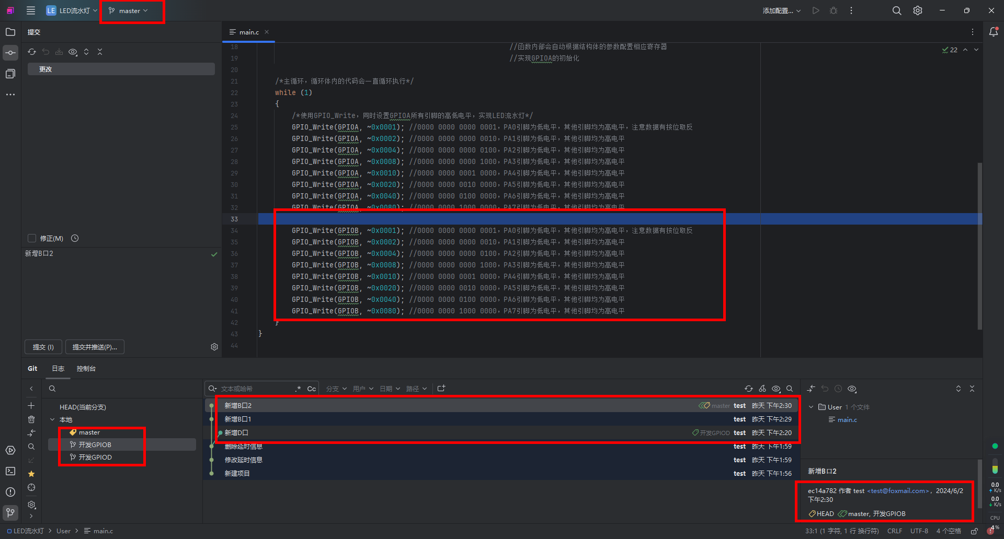The height and width of the screenshot is (539, 1004).
Task: Open the master branch dropdown
Action: [x=129, y=10]
